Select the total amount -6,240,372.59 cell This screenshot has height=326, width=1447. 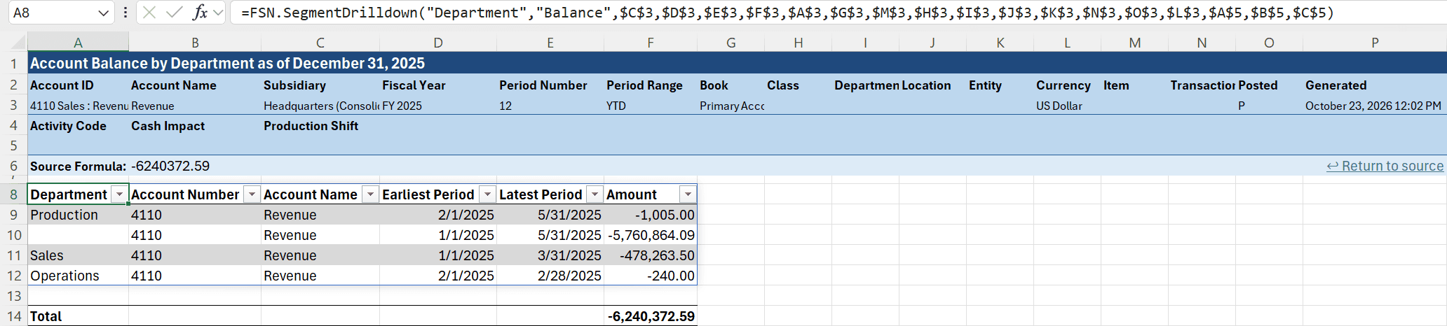tap(651, 316)
